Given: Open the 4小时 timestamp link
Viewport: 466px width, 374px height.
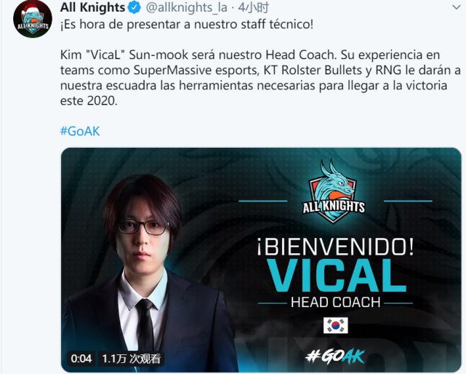Looking at the screenshot, I should click(x=253, y=8).
